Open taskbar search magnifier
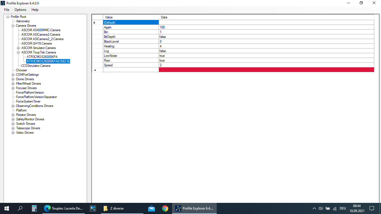The width and height of the screenshot is (381, 214). (20, 208)
